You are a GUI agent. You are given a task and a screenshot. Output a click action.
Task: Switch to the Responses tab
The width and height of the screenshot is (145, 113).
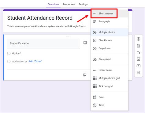pos(69,4)
